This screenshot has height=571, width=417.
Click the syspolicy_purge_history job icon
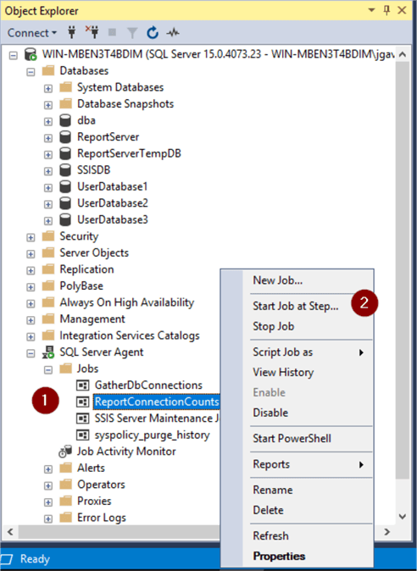[x=83, y=435]
